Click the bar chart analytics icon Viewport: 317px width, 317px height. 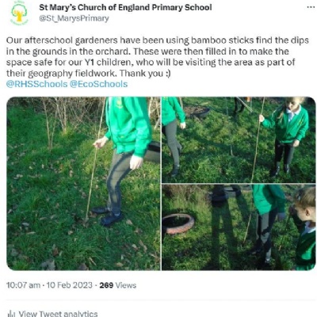tap(10, 314)
